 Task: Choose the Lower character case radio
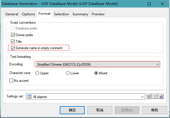(68, 73)
